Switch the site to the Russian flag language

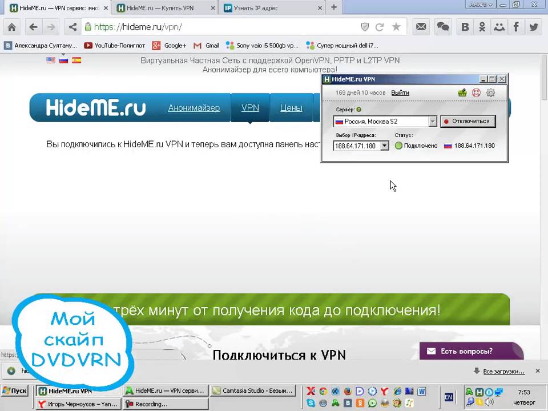63,60
